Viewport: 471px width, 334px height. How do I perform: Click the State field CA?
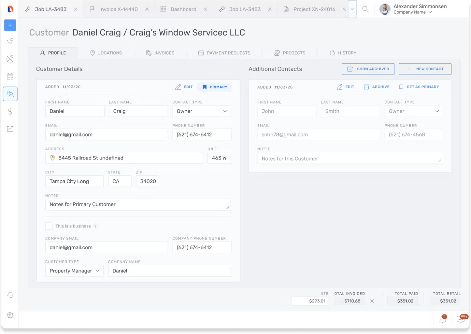tap(120, 181)
